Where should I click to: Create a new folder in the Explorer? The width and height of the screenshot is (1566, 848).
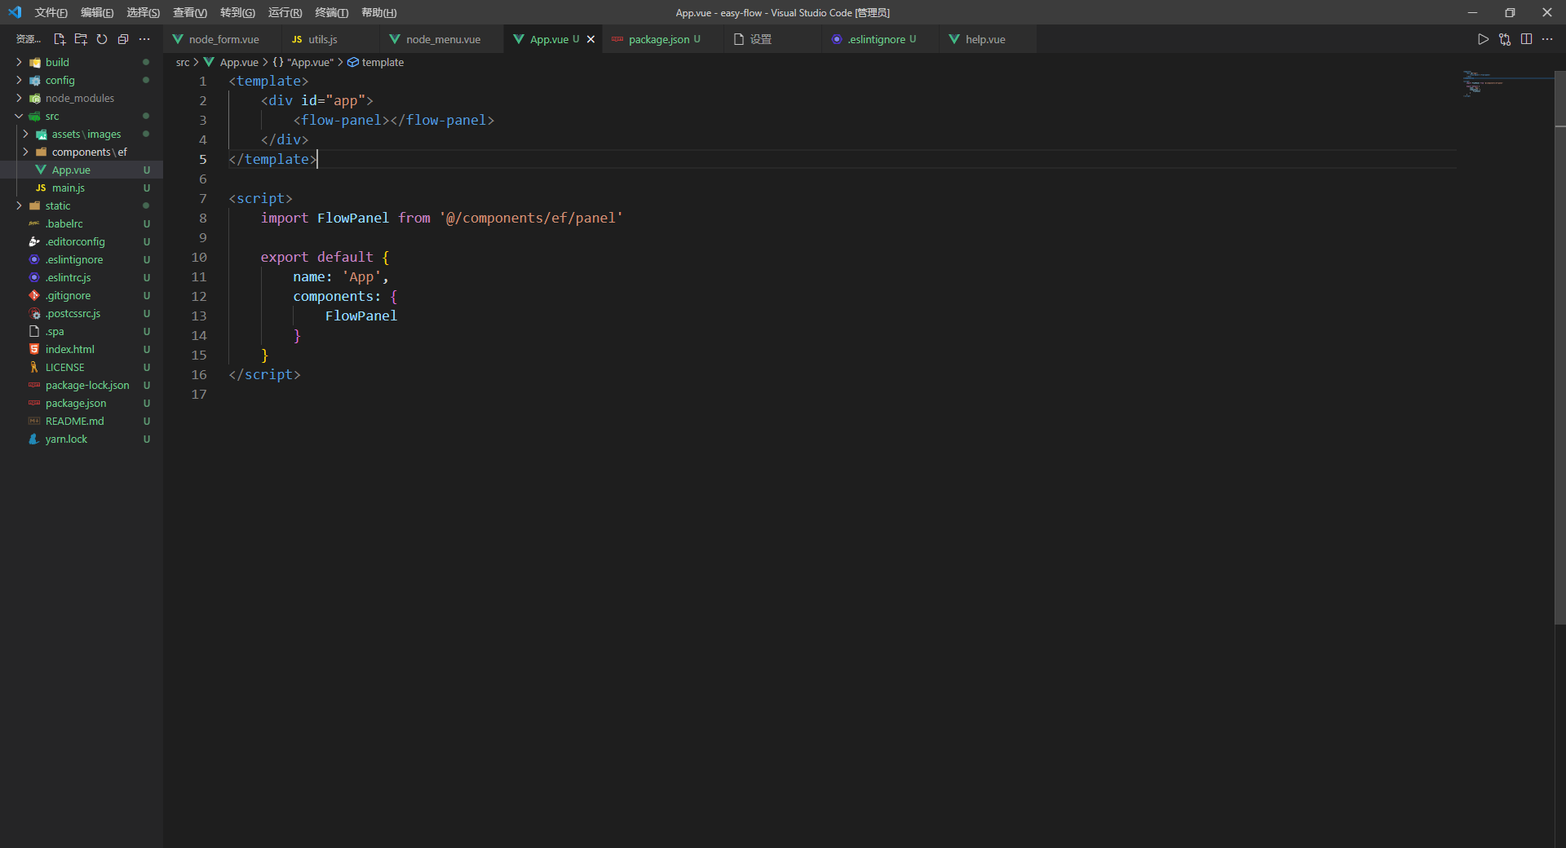pos(81,38)
